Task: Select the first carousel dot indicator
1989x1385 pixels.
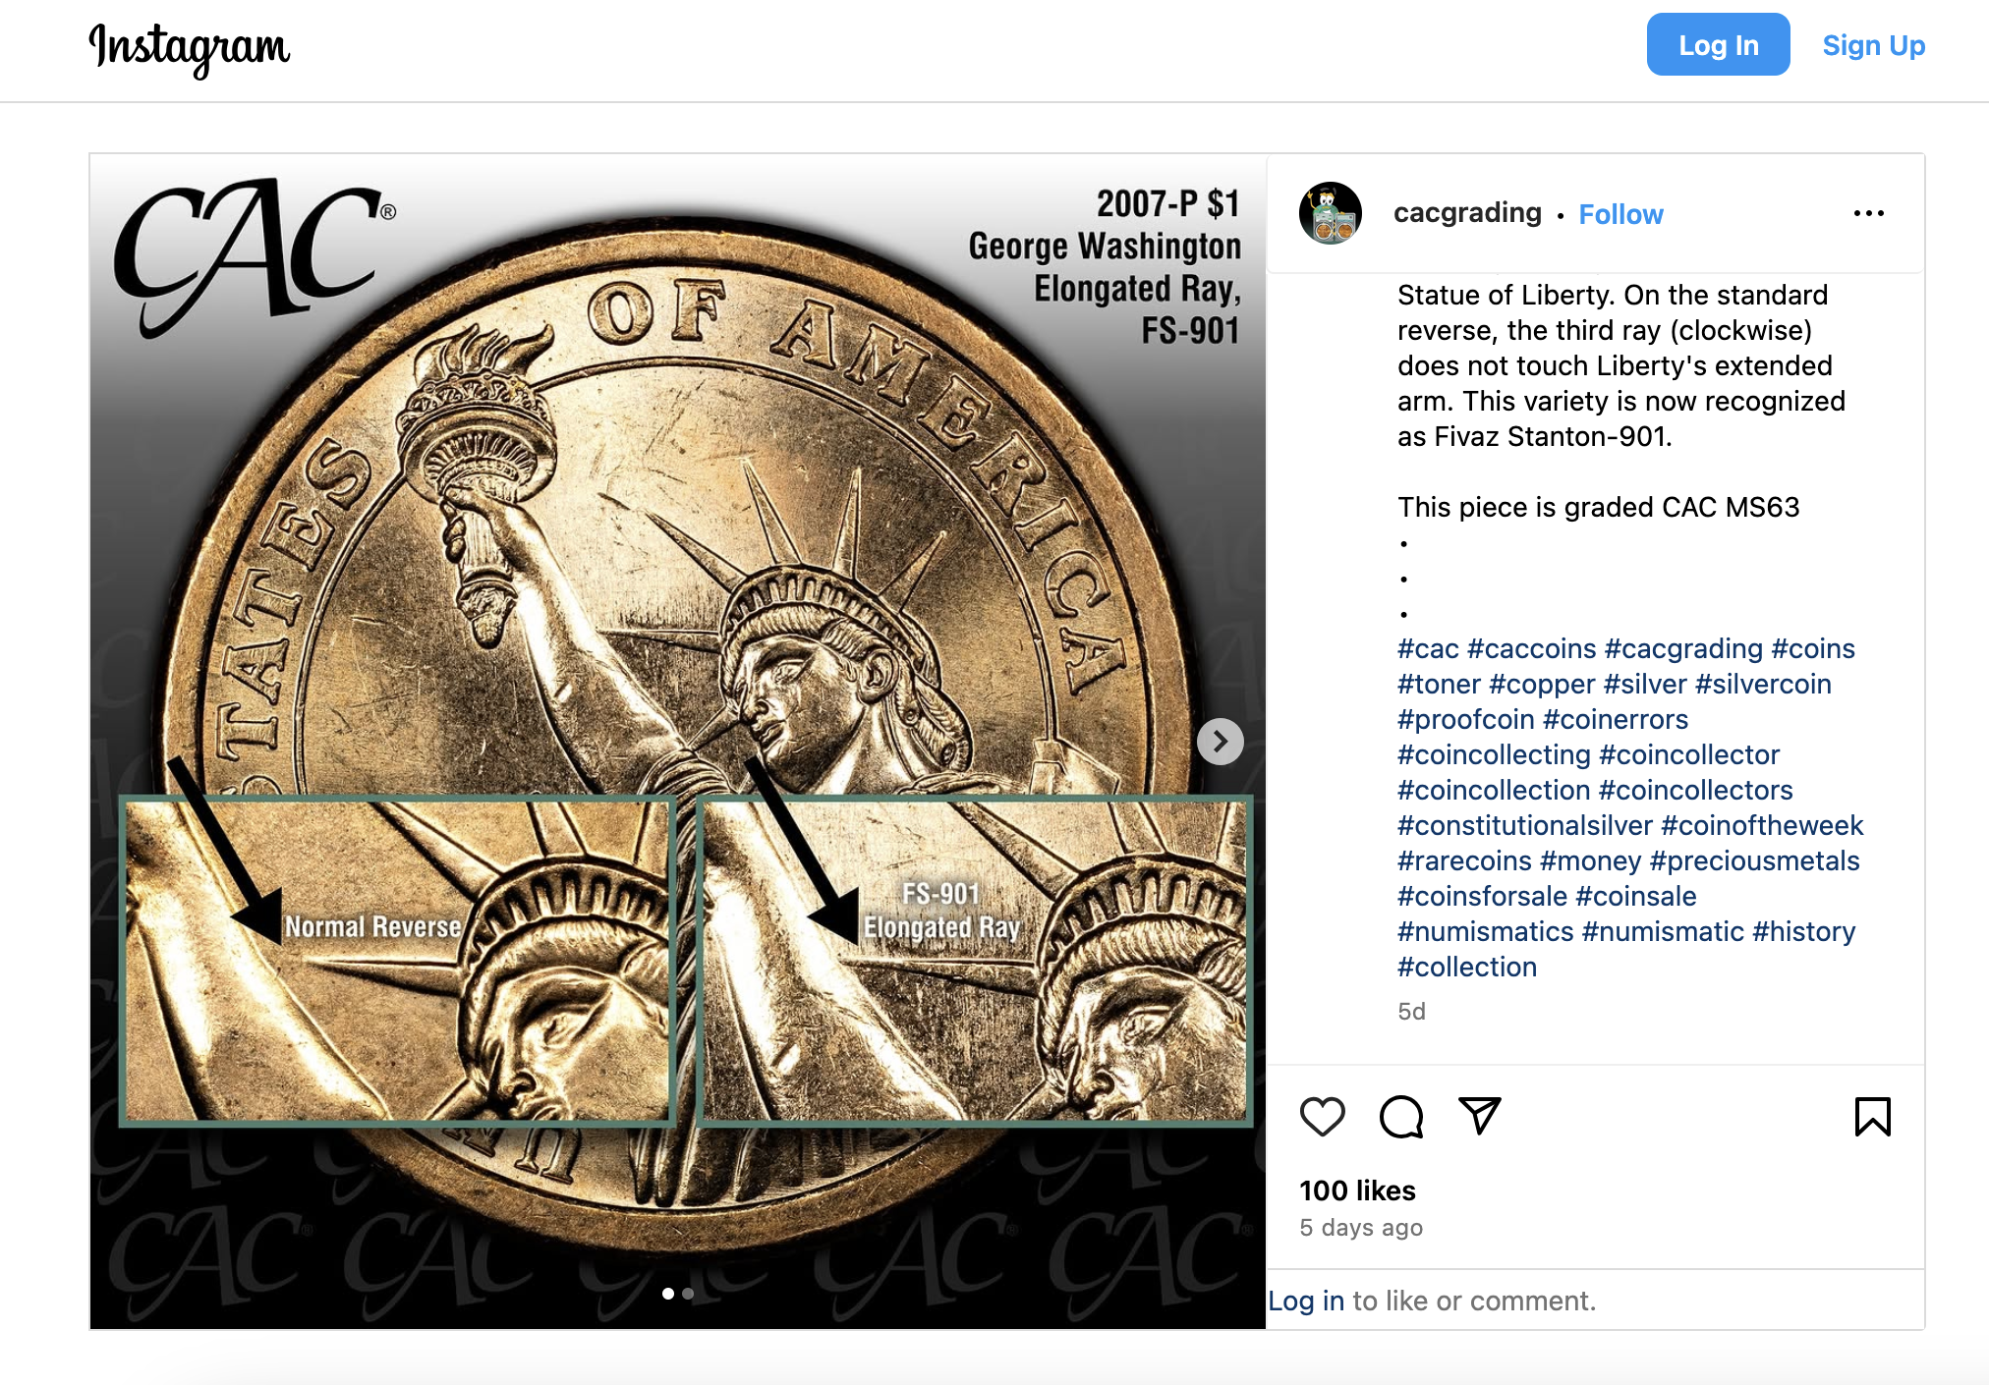Action: click(668, 1294)
